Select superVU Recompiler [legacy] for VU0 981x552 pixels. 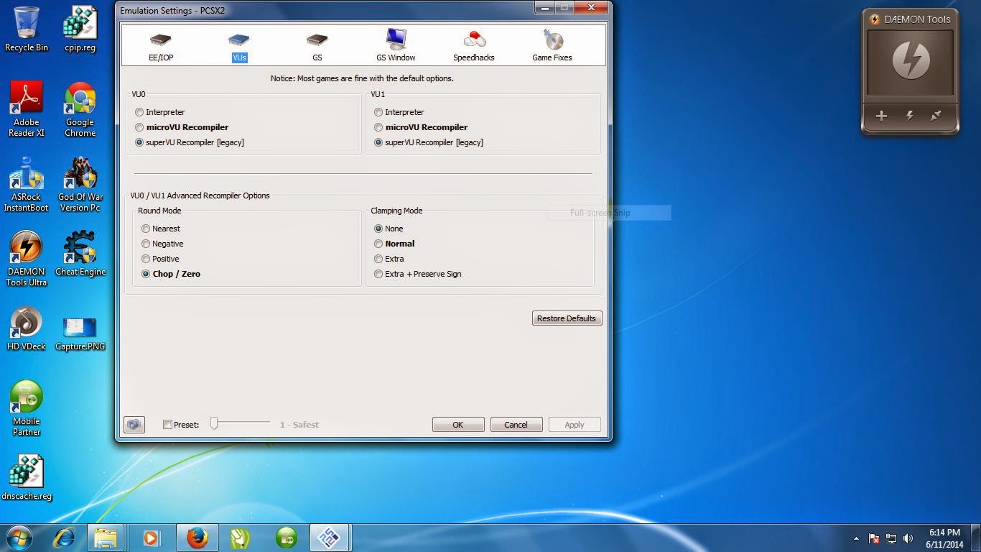coord(190,142)
